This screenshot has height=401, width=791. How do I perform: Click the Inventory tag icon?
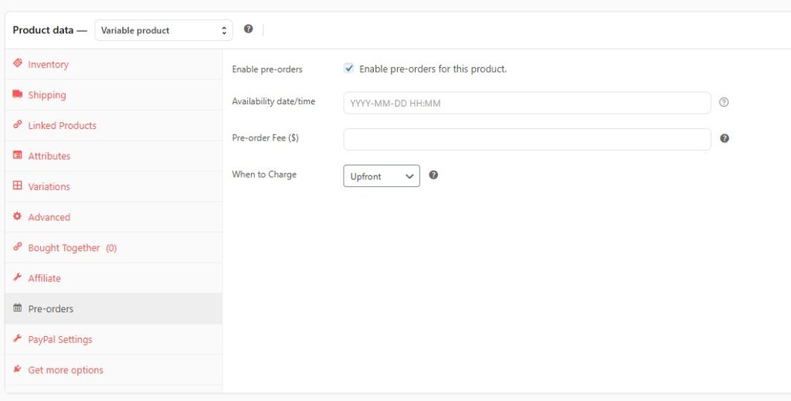click(x=18, y=64)
